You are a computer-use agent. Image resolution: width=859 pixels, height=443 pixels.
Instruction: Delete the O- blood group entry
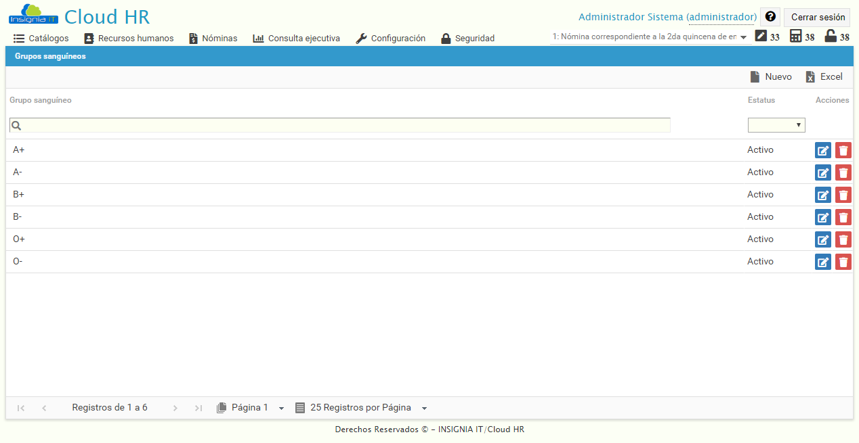click(x=843, y=262)
